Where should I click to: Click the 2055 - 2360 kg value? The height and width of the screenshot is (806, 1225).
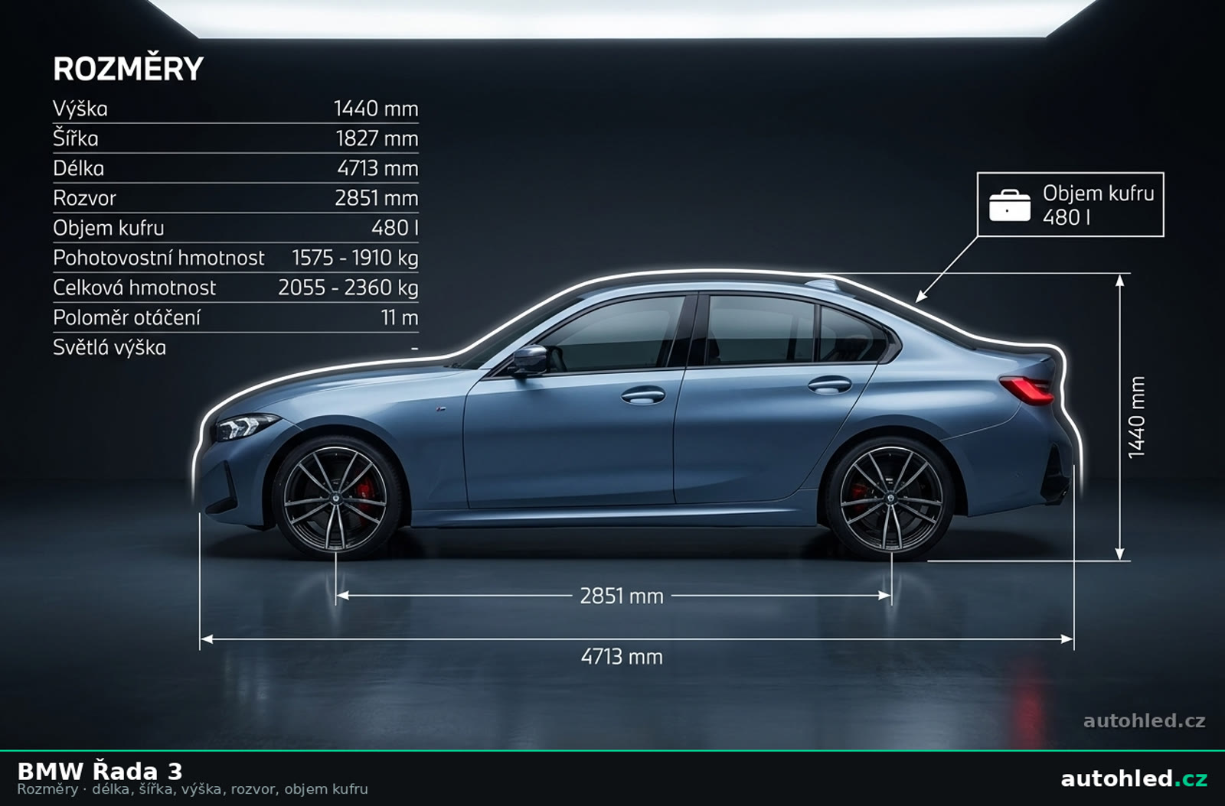[x=348, y=288]
